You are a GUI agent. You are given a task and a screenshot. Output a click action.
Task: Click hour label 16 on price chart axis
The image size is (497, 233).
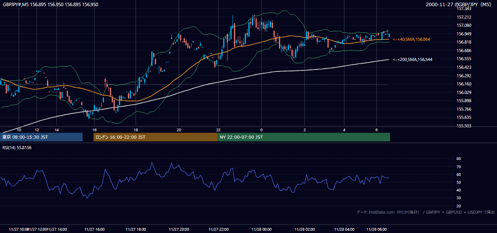(x=94, y=130)
